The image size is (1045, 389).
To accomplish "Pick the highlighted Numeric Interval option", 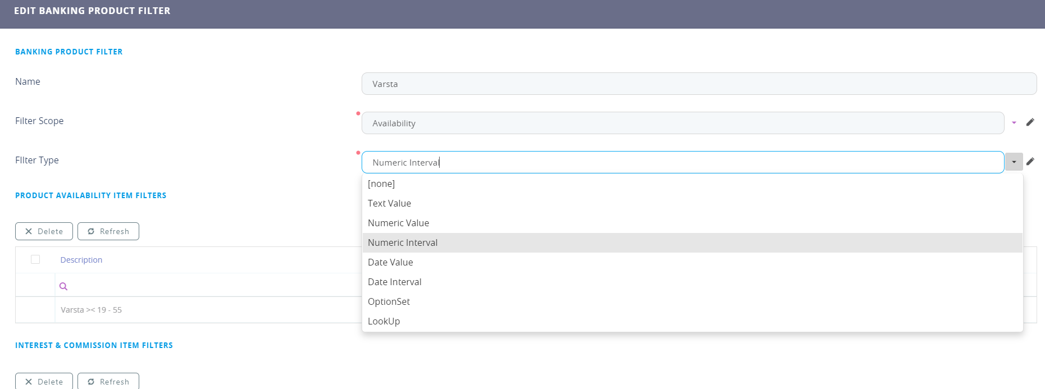I will (x=403, y=242).
